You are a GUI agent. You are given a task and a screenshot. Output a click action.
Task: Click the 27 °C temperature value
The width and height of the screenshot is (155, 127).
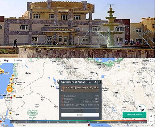tap(97, 96)
